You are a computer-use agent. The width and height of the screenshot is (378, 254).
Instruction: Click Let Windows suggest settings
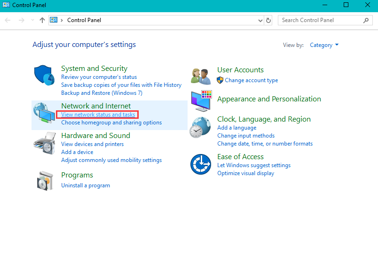click(254, 165)
